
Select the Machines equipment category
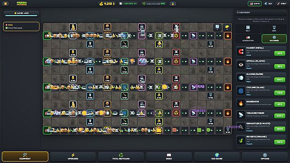(x=274, y=38)
